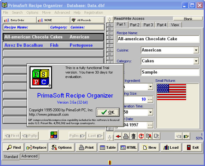
Task: Click the red circular refresh icon
Action: click(x=141, y=136)
